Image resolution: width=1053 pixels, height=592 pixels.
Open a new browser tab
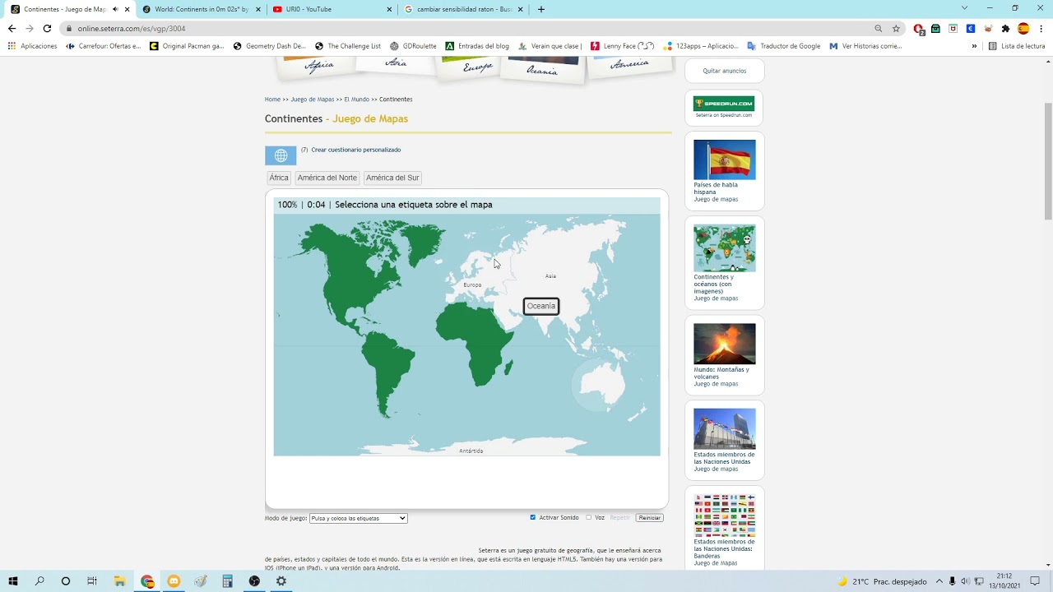pyautogui.click(x=540, y=9)
